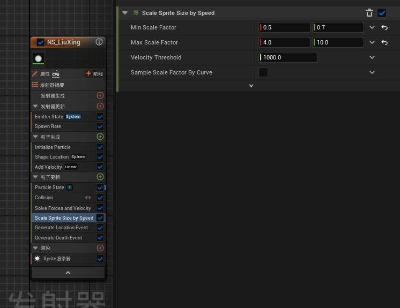400x308 pixels.
Task: Add renderer to 渲染 section
Action: (100, 248)
